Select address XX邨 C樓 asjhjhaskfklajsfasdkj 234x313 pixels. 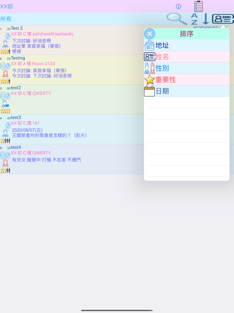tap(42, 34)
